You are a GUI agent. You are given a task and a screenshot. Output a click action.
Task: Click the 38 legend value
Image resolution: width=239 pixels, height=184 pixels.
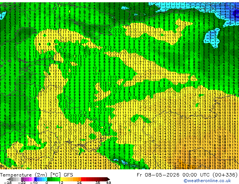(x=98, y=182)
